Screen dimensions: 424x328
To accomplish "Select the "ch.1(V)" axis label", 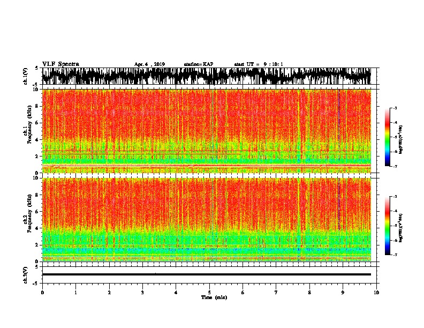I will coord(26,76).
